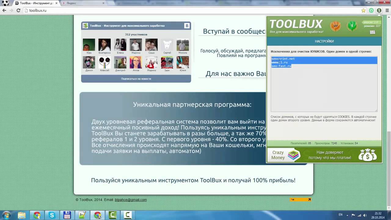The image size is (391, 220).
Task: Click the small orange arrow badge in footer
Action: 301,200
